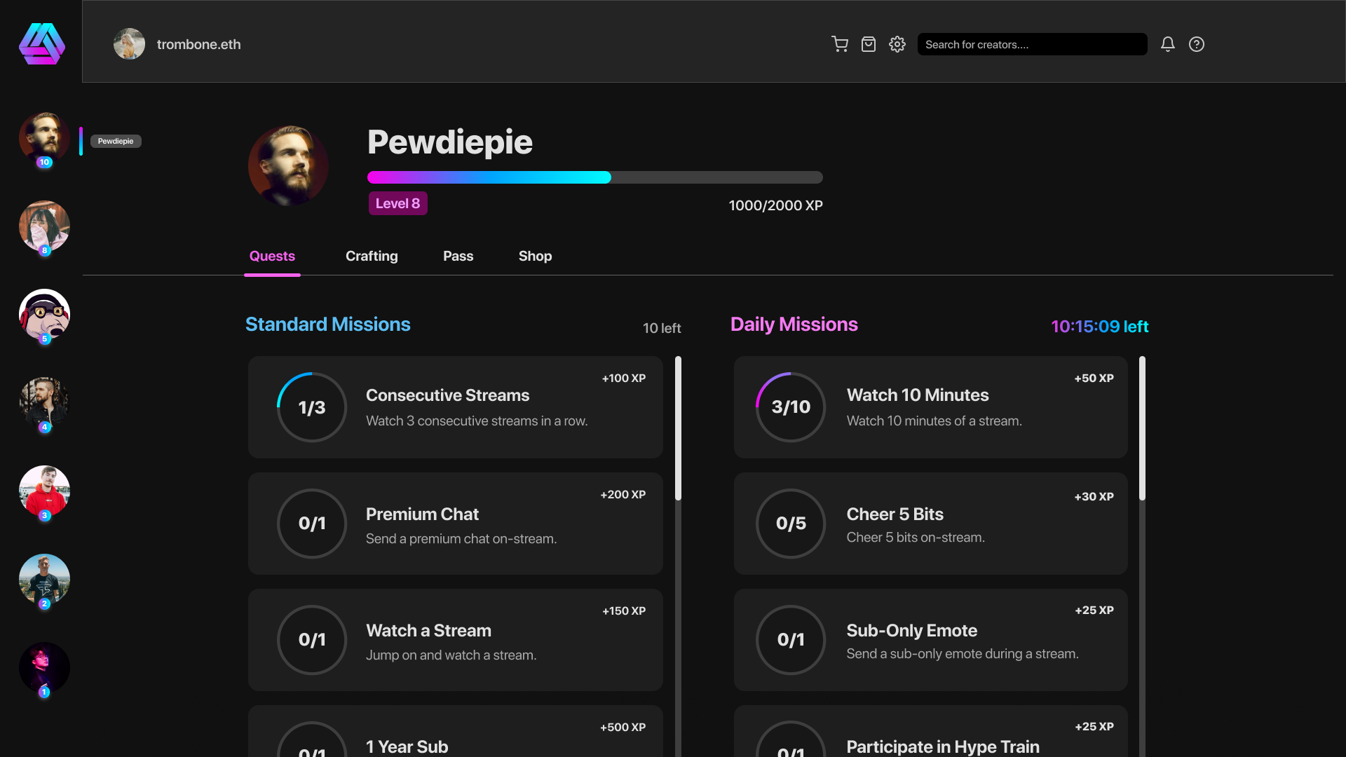Open the Consecutive Streams mission card
The image size is (1346, 757).
click(455, 407)
